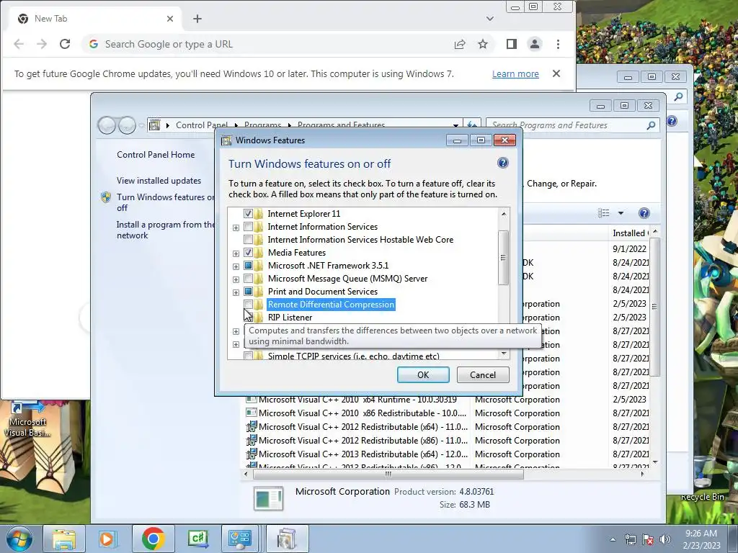The height and width of the screenshot is (553, 738).
Task: Open C# application taskbar icon
Action: (x=197, y=539)
